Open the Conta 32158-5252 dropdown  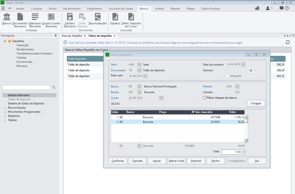click(161, 98)
